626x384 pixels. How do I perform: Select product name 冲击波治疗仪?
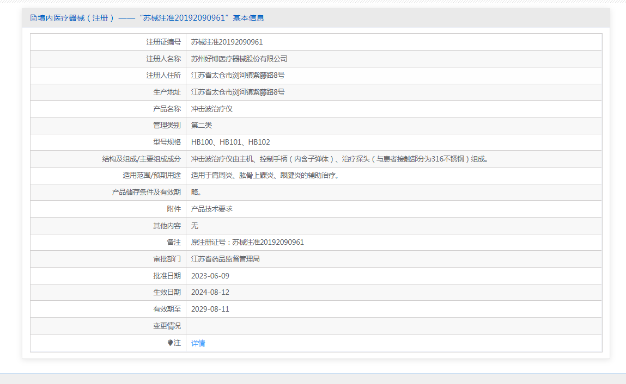[211, 109]
